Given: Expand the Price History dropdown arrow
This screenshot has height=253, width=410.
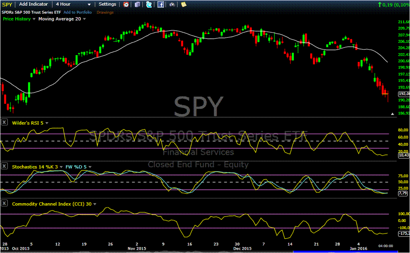Looking at the screenshot, I should pyautogui.click(x=34, y=19).
